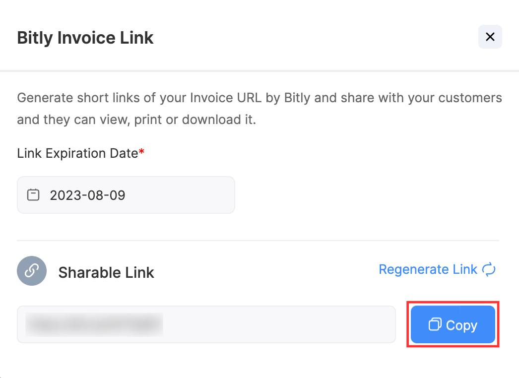Dismiss the Bitly Invoice Link dialog
This screenshot has width=519, height=378.
(x=490, y=37)
